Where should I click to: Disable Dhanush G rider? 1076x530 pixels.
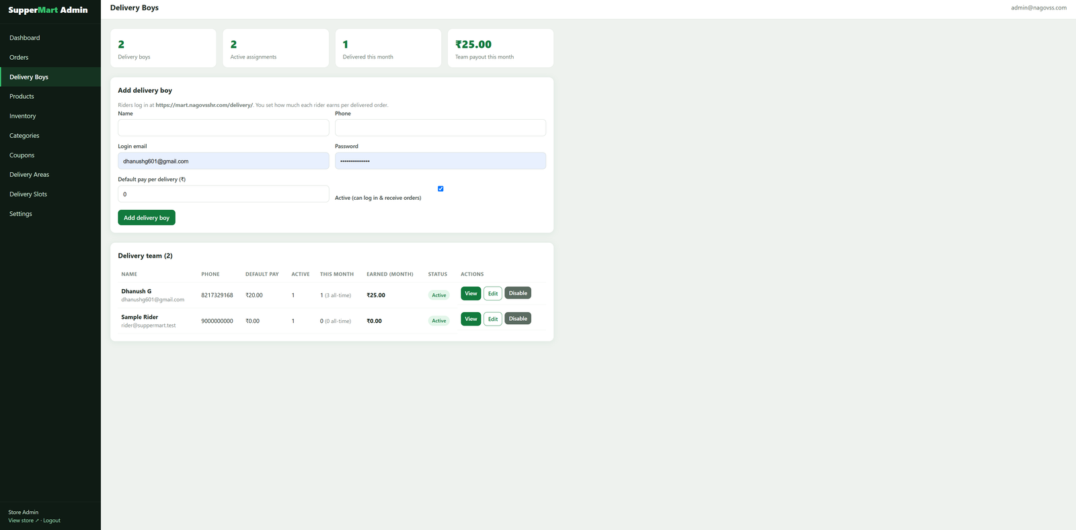(x=518, y=293)
